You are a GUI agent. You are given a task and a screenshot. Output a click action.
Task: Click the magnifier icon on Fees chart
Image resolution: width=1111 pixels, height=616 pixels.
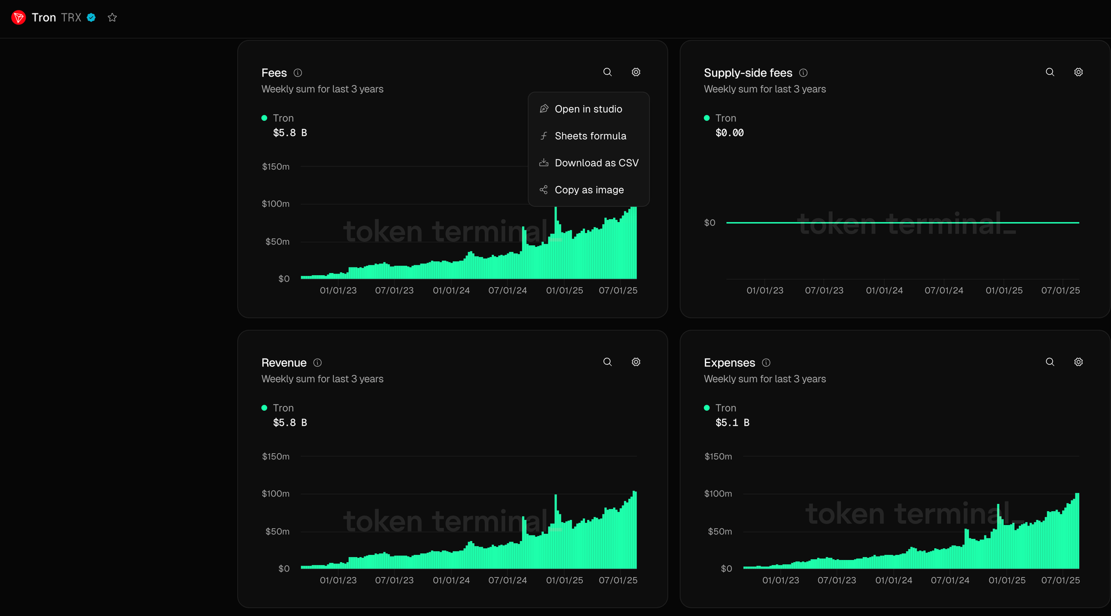pyautogui.click(x=607, y=72)
